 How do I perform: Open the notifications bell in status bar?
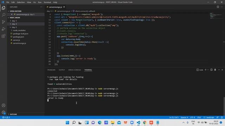222,118
